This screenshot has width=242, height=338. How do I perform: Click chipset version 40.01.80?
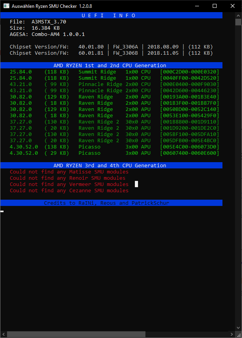click(91, 47)
